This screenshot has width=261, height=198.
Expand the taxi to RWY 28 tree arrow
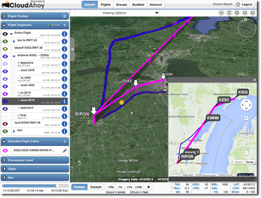[x=14, y=41]
